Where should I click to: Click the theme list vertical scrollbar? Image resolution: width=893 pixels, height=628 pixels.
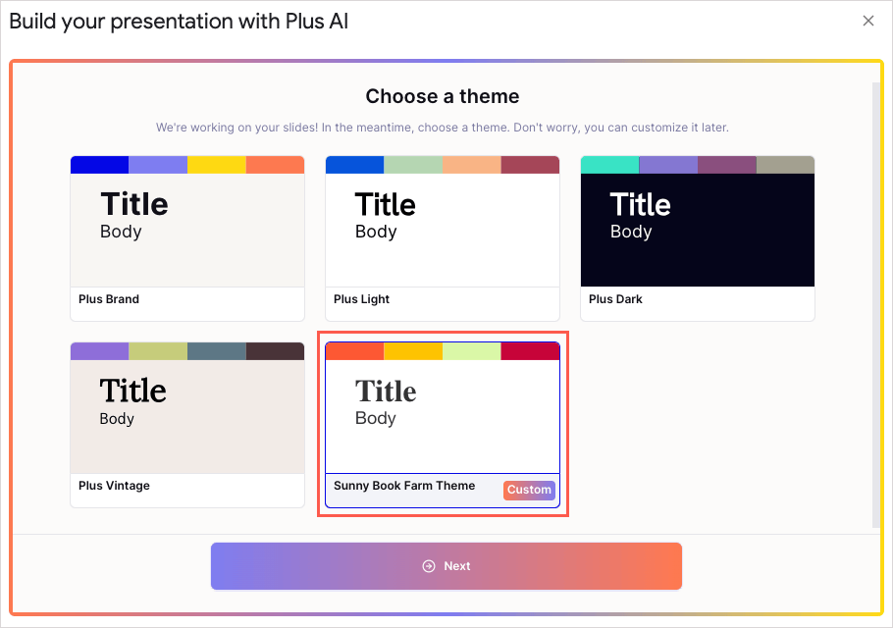coord(876,304)
